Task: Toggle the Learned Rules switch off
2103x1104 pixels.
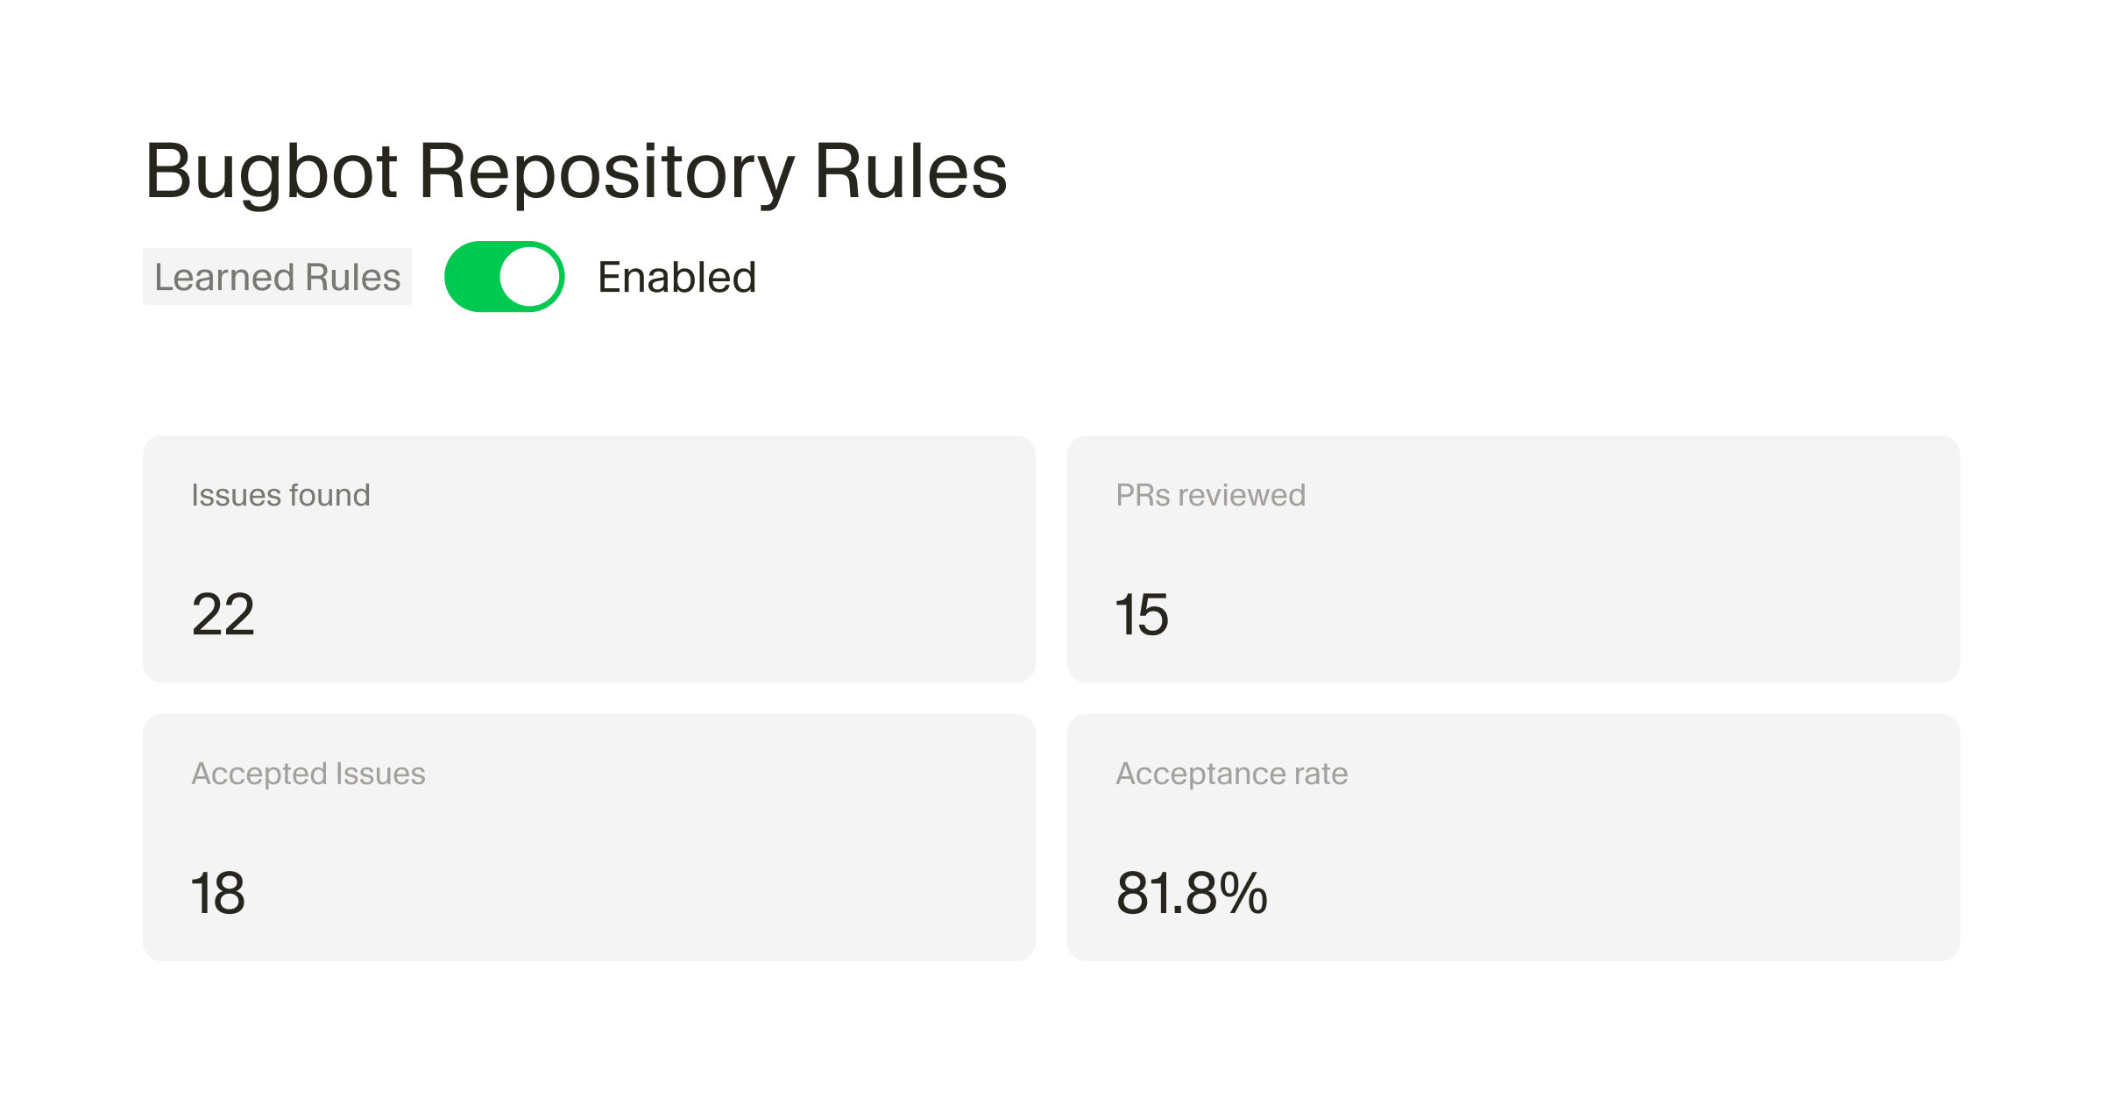Action: click(504, 277)
